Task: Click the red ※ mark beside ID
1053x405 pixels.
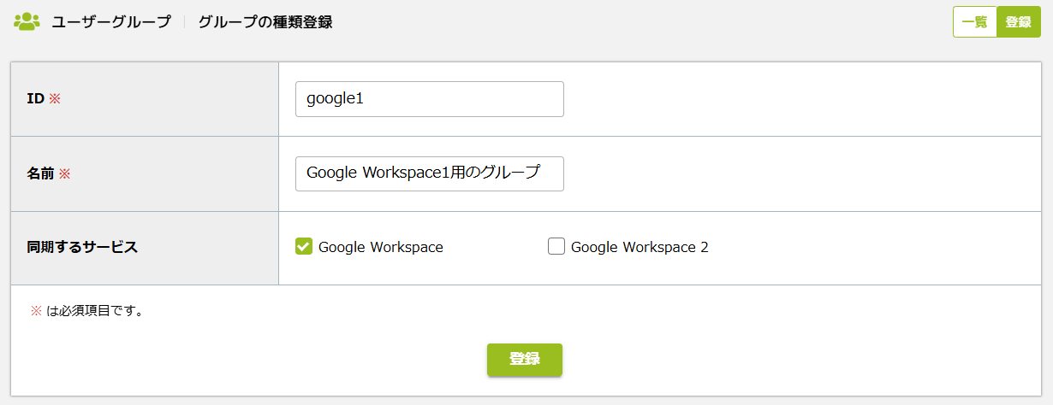Action: [55, 99]
